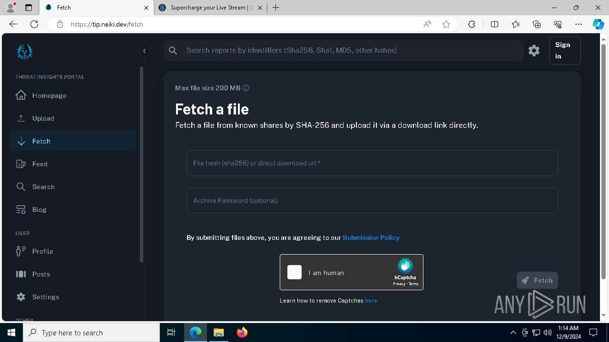Click the Feed newspaper icon
The width and height of the screenshot is (609, 342).
pos(21,164)
